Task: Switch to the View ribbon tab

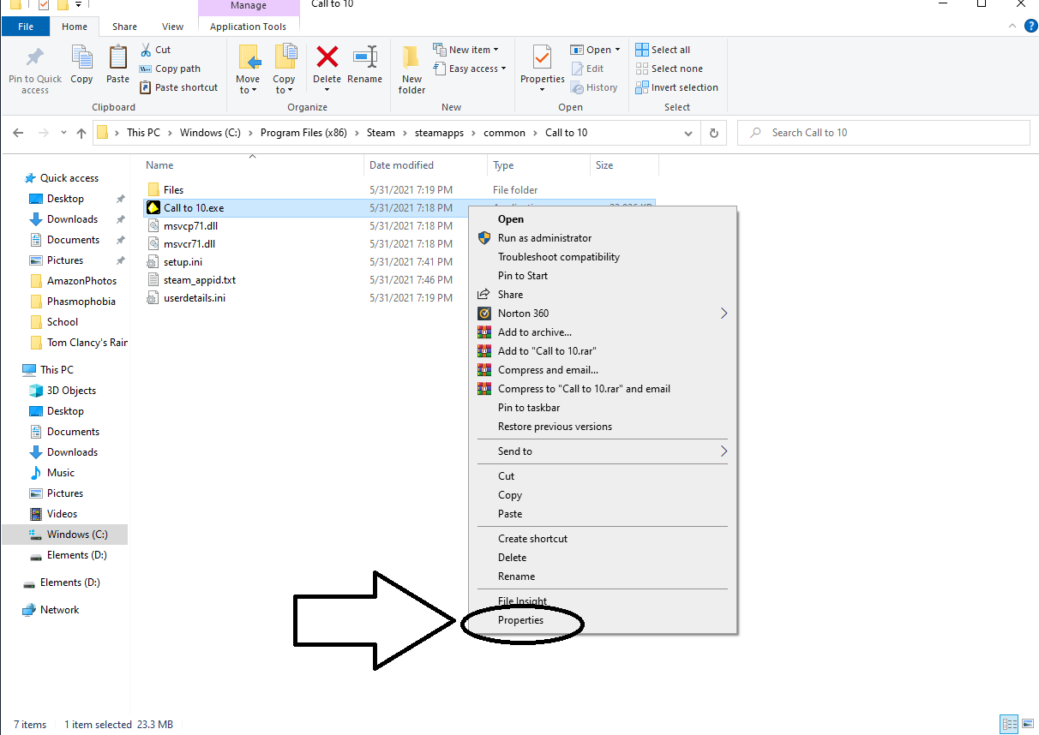Action: point(172,27)
